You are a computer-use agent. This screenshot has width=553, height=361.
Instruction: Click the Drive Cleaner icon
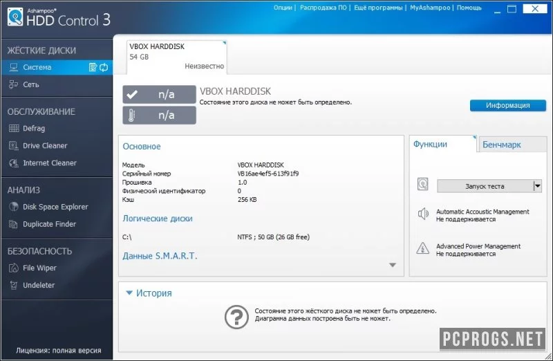[x=14, y=145]
